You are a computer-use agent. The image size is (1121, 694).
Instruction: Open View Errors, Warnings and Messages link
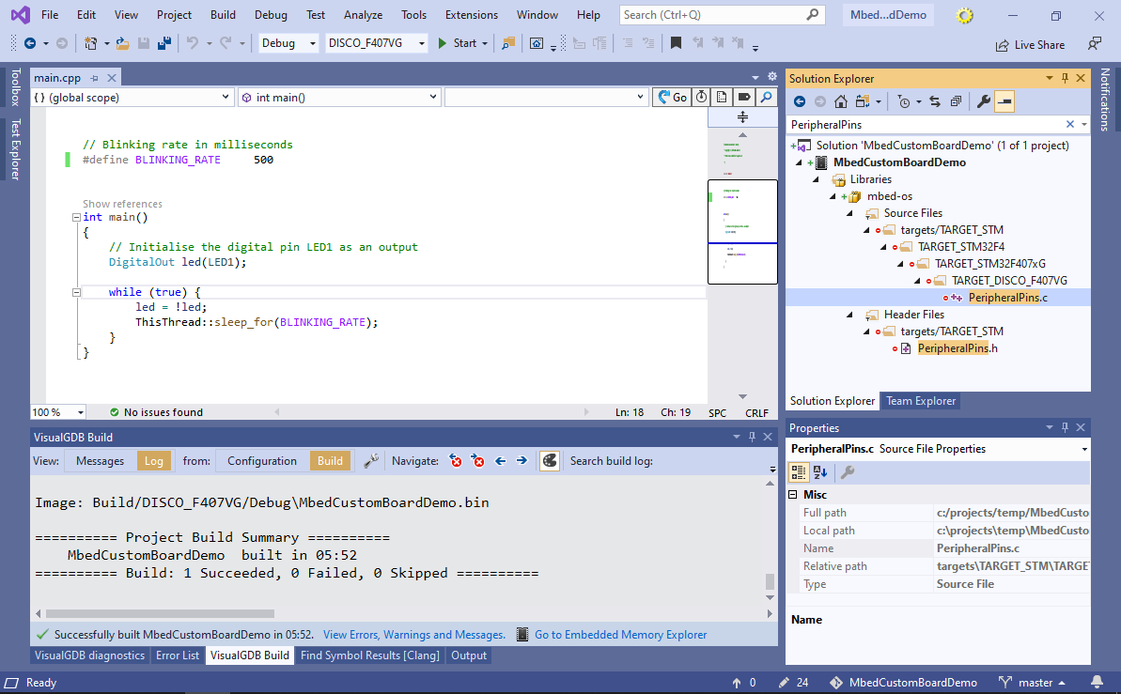click(x=414, y=635)
